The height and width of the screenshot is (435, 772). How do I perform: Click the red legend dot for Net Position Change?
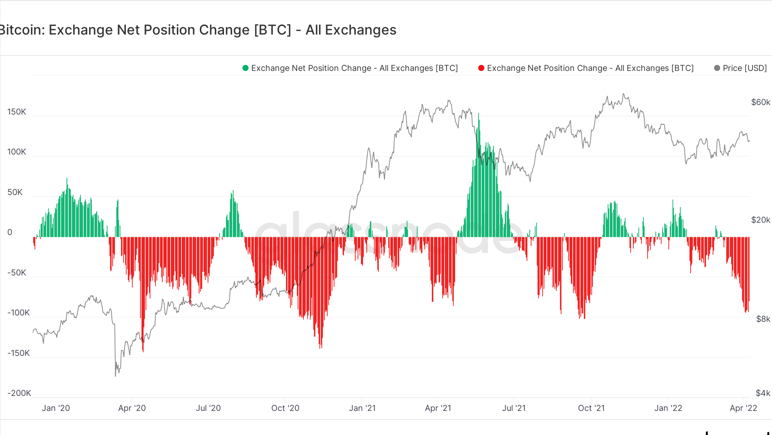(481, 68)
